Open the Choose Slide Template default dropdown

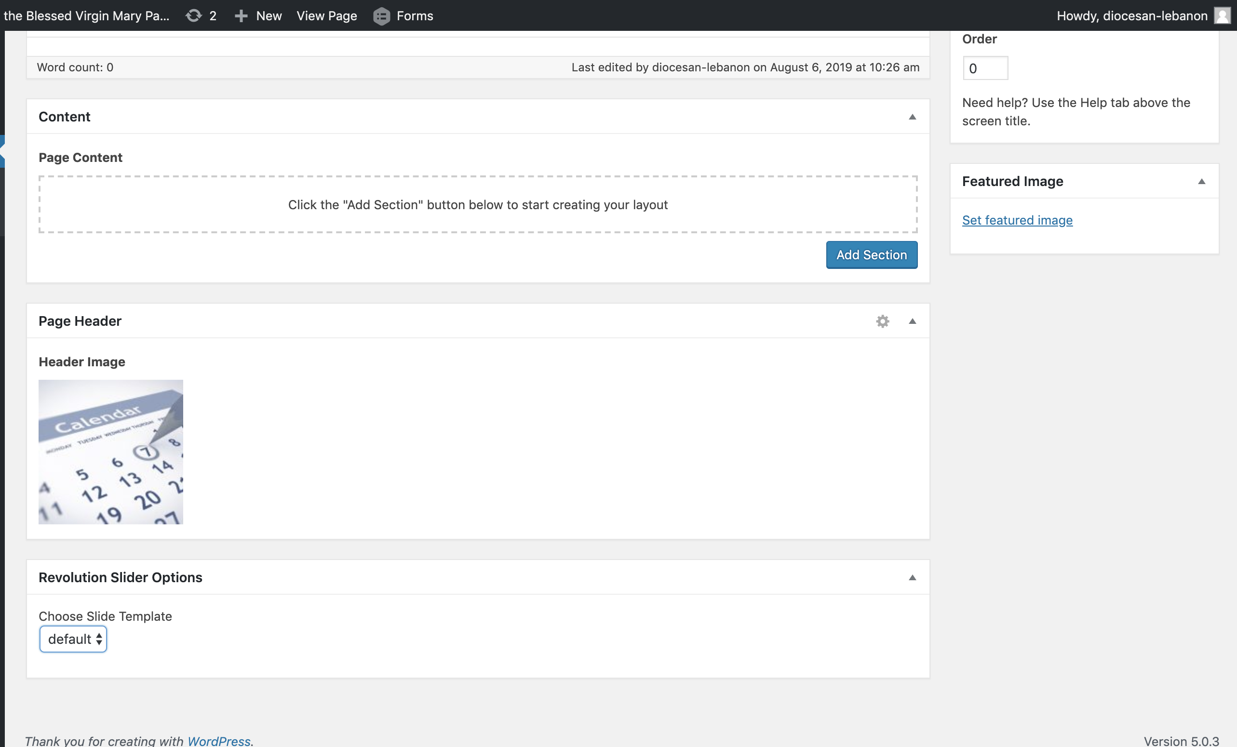(x=73, y=639)
